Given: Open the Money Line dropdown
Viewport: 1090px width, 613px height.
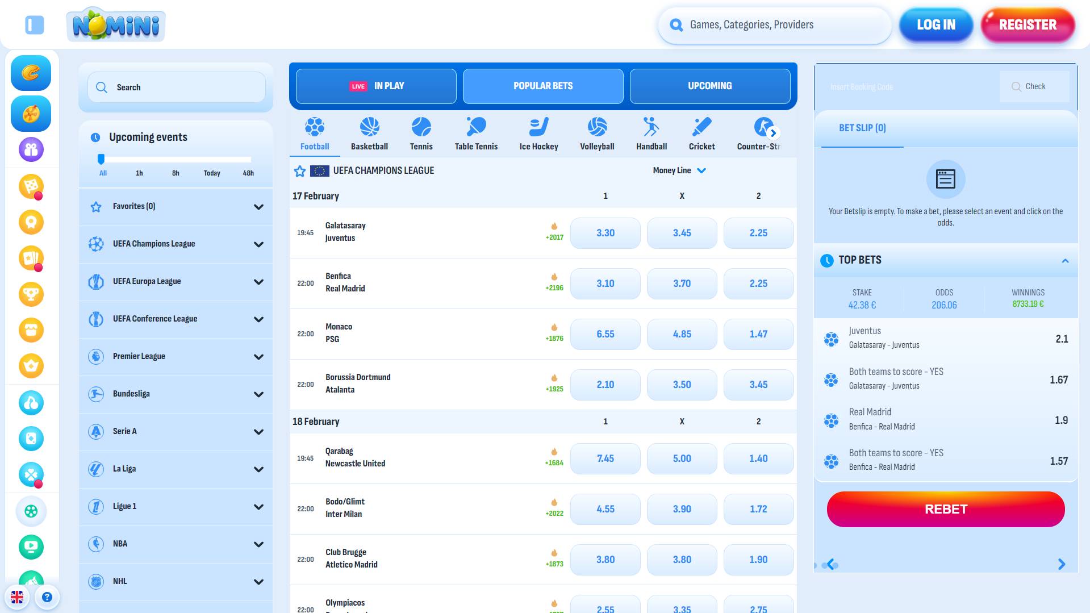Looking at the screenshot, I should [x=679, y=170].
